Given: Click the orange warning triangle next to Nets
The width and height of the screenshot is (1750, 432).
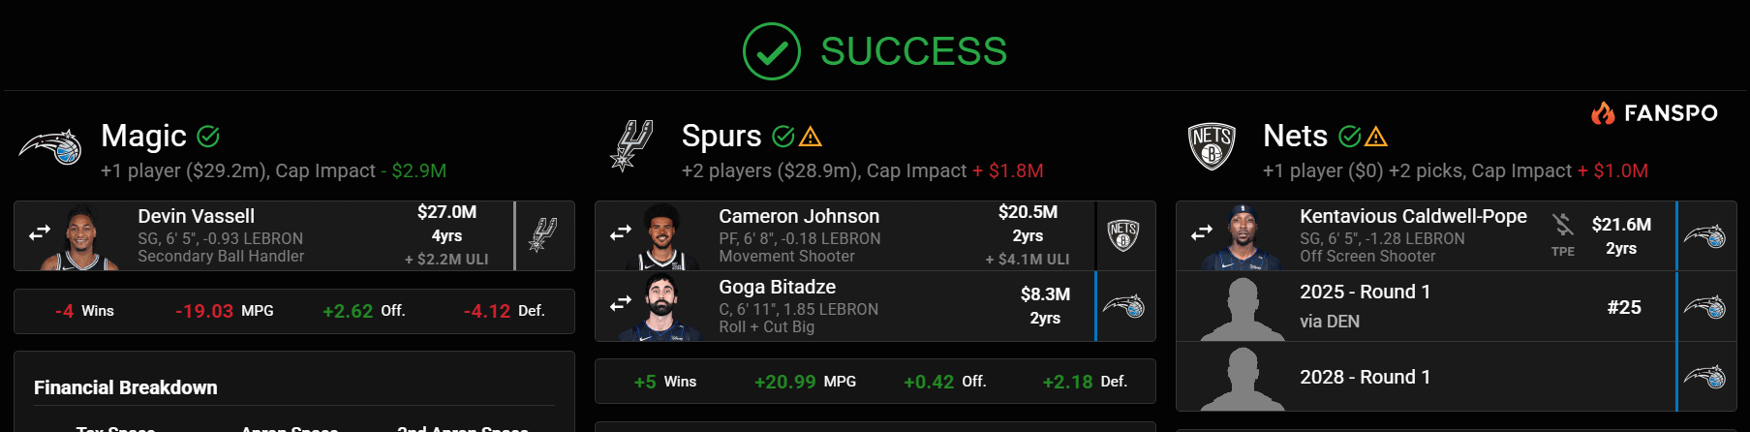Looking at the screenshot, I should pos(1376,138).
